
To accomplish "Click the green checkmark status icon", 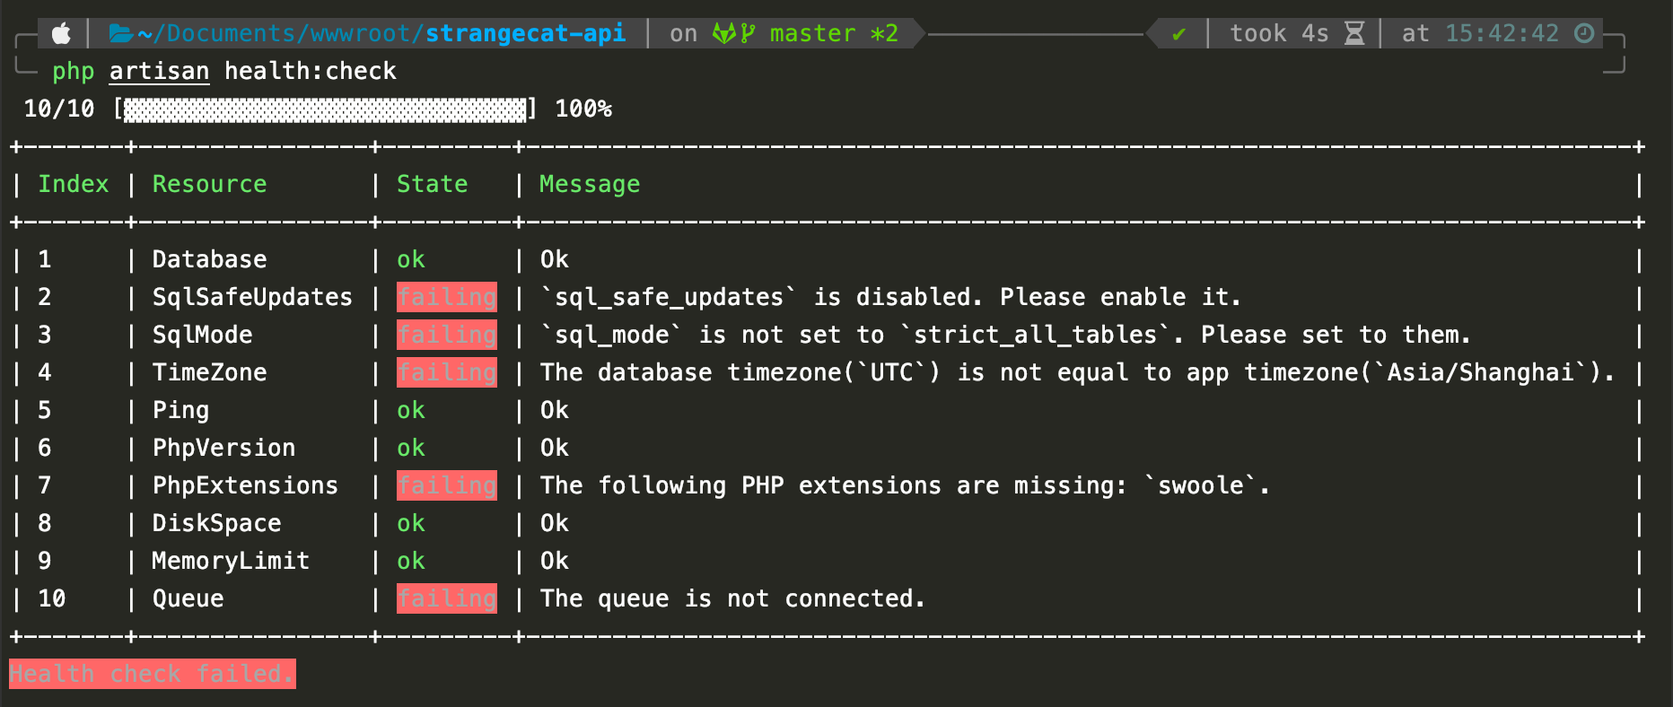I will coord(1178,35).
